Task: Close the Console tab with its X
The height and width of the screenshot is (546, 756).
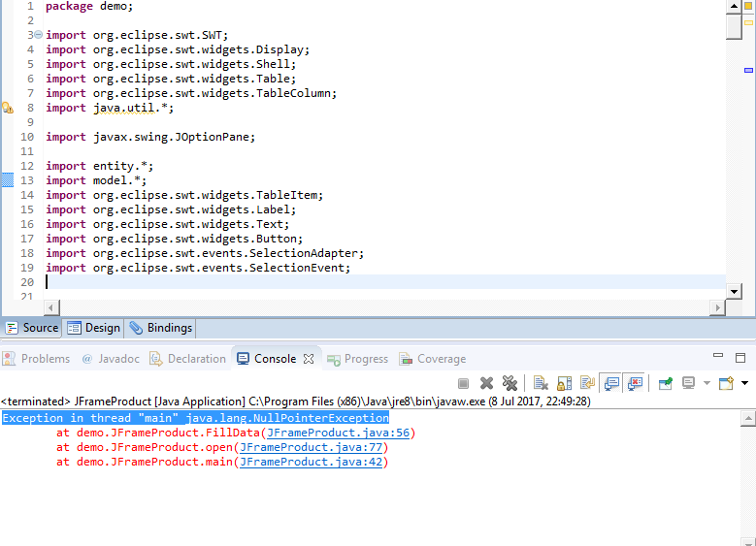Action: tap(309, 359)
